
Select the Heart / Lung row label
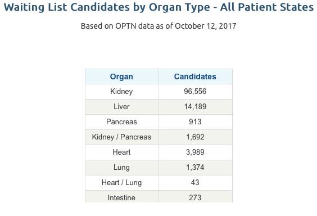[x=121, y=183]
